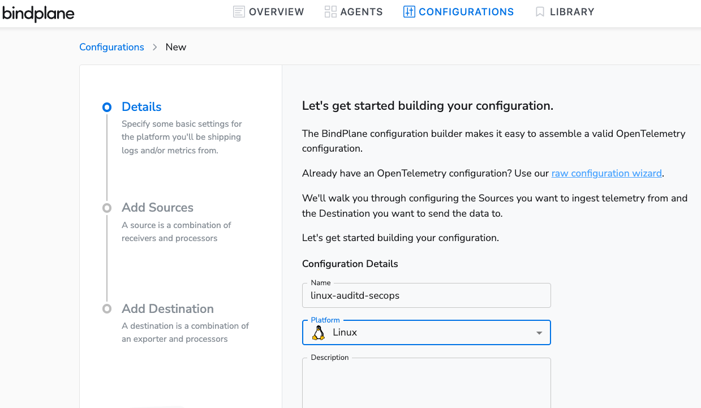Screen dimensions: 701x408
Task: Click the breadcrumb chevron separator
Action: pos(155,47)
